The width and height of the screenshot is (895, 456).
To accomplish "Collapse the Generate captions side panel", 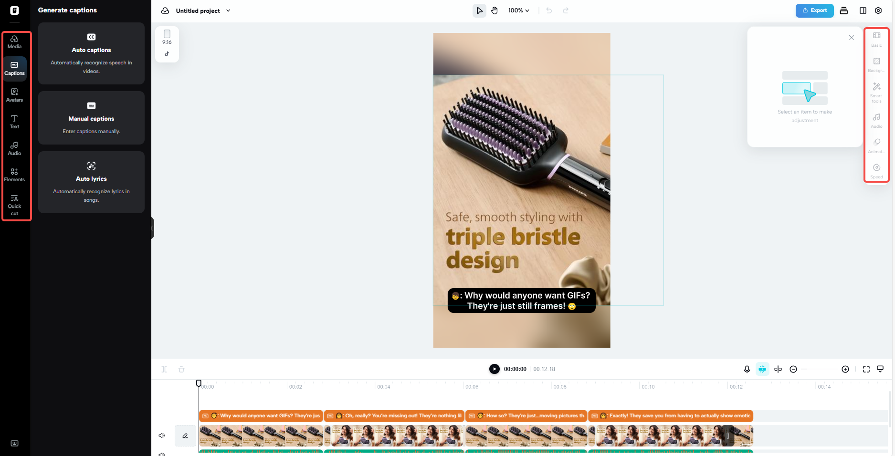I will [152, 228].
